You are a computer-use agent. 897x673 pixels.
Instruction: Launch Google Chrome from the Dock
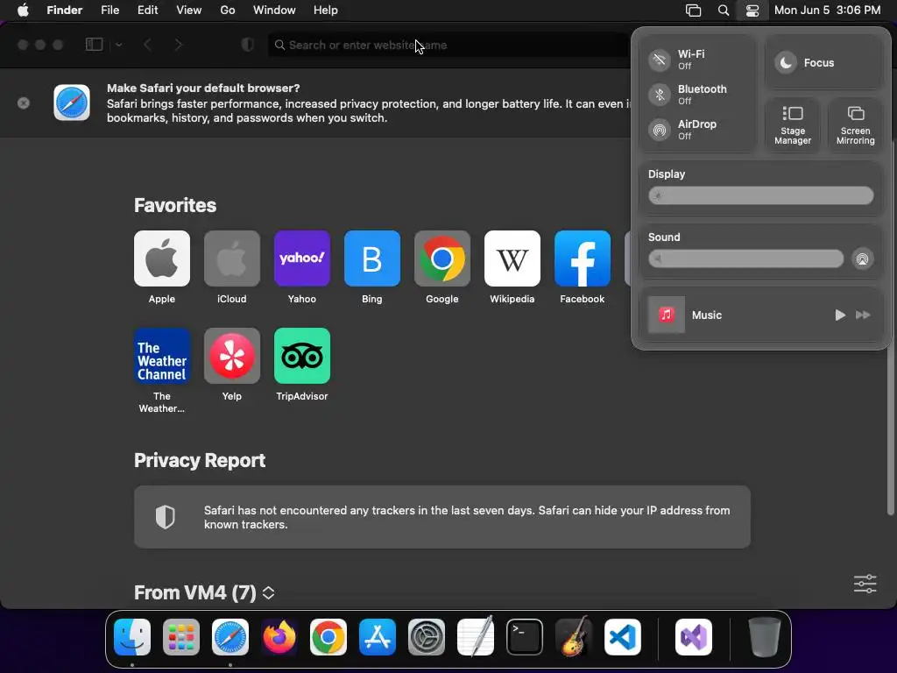pos(328,637)
